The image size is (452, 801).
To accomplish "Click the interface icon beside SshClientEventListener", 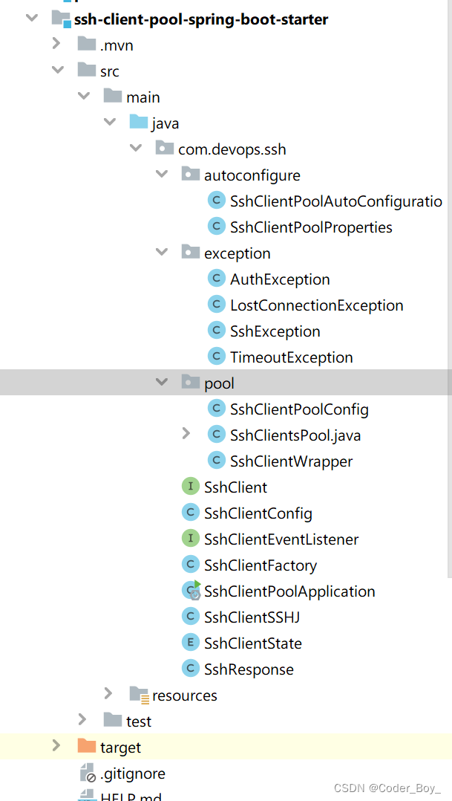I will tap(190, 539).
